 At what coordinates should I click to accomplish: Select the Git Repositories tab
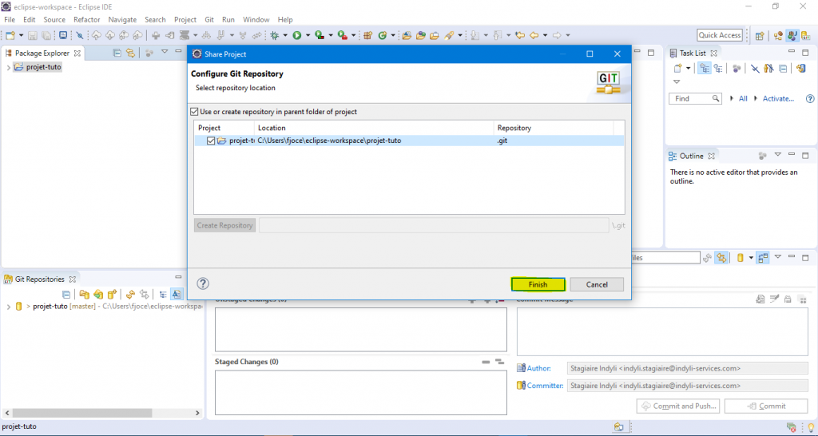point(40,279)
